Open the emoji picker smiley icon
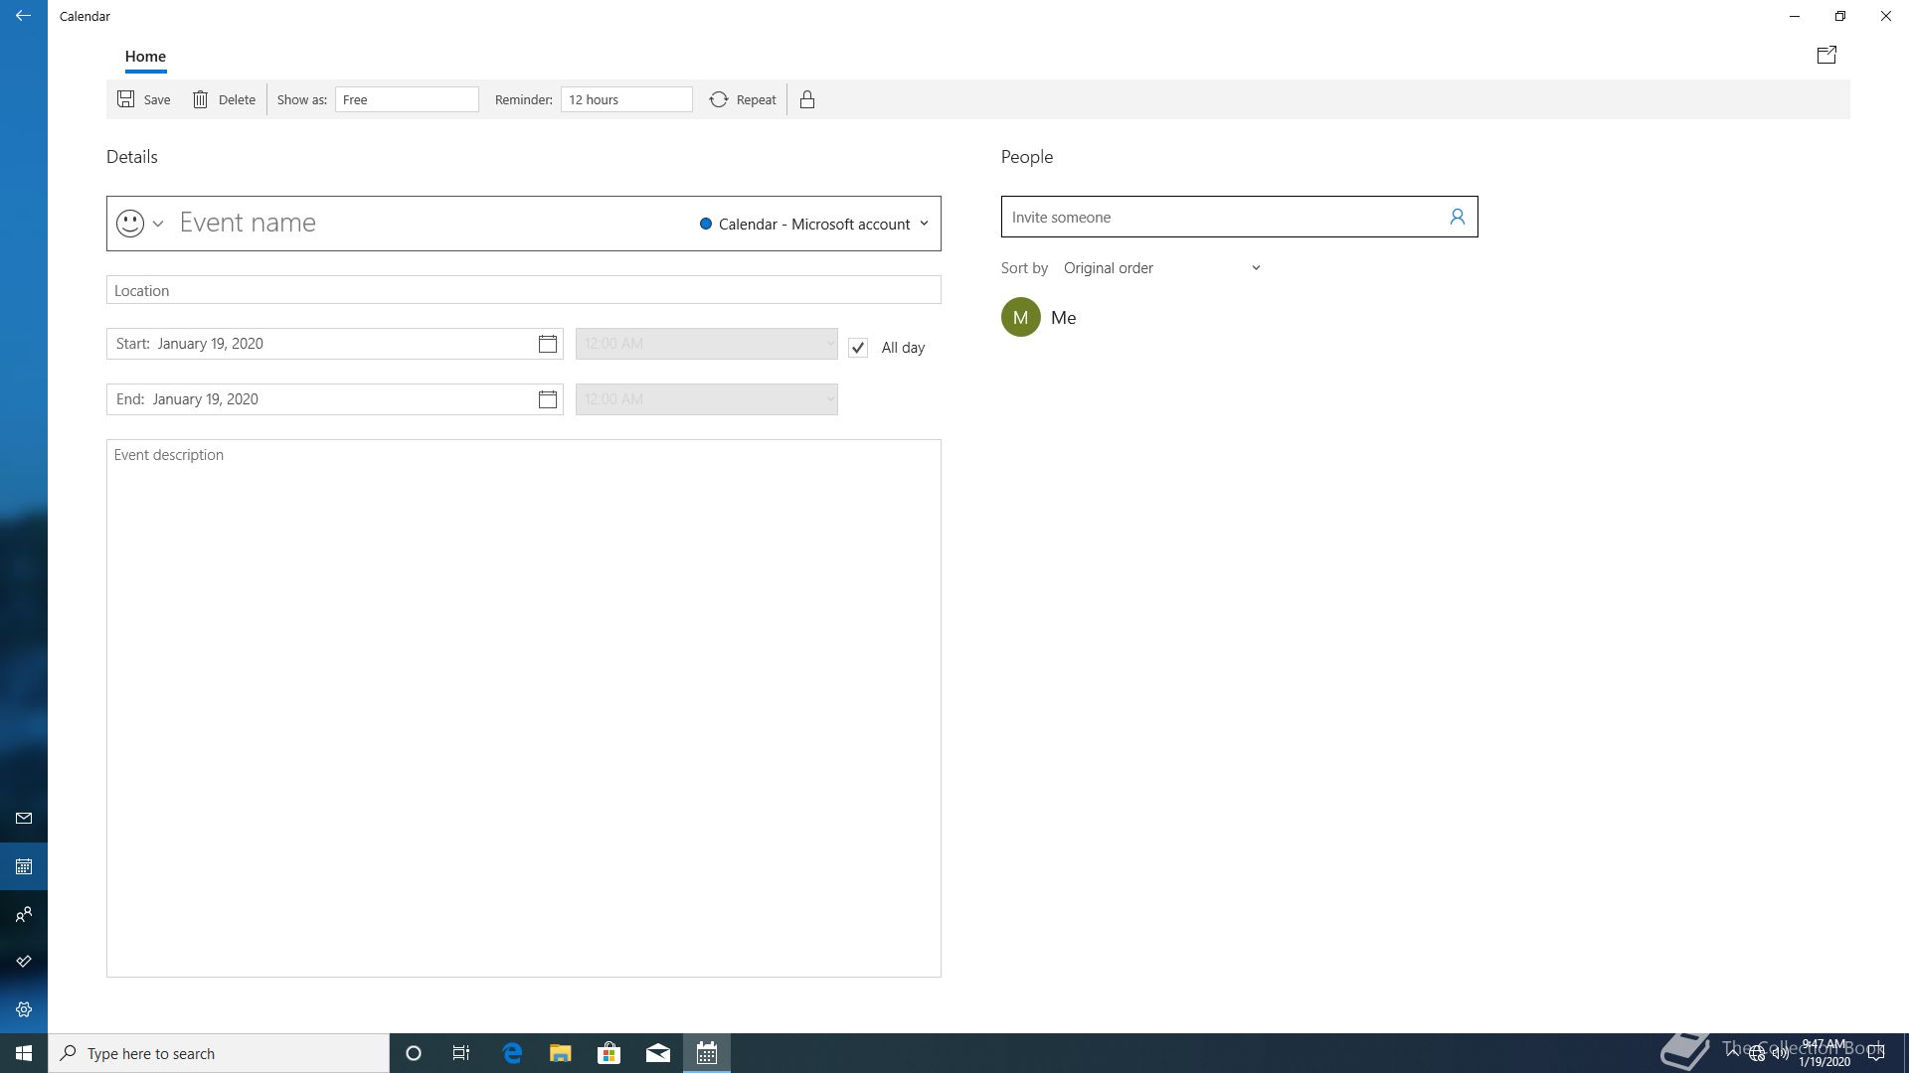This screenshot has width=1909, height=1073. coord(130,223)
